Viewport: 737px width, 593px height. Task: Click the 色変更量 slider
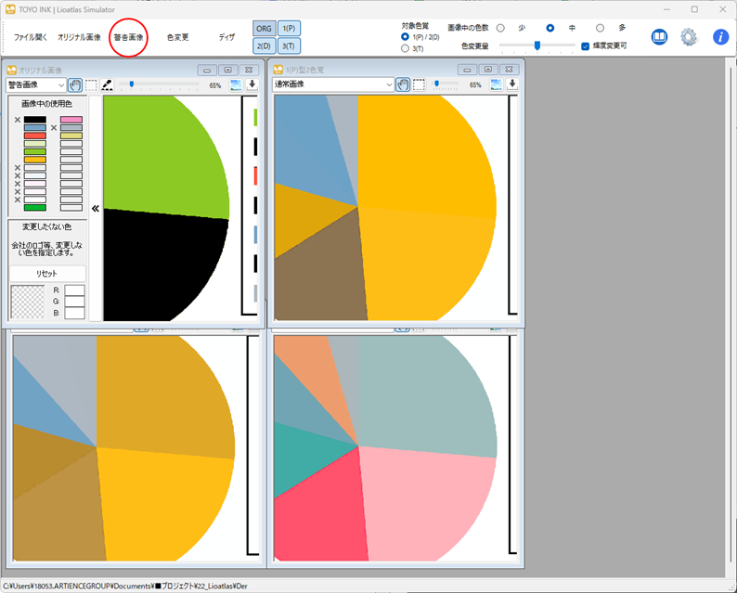tap(537, 45)
